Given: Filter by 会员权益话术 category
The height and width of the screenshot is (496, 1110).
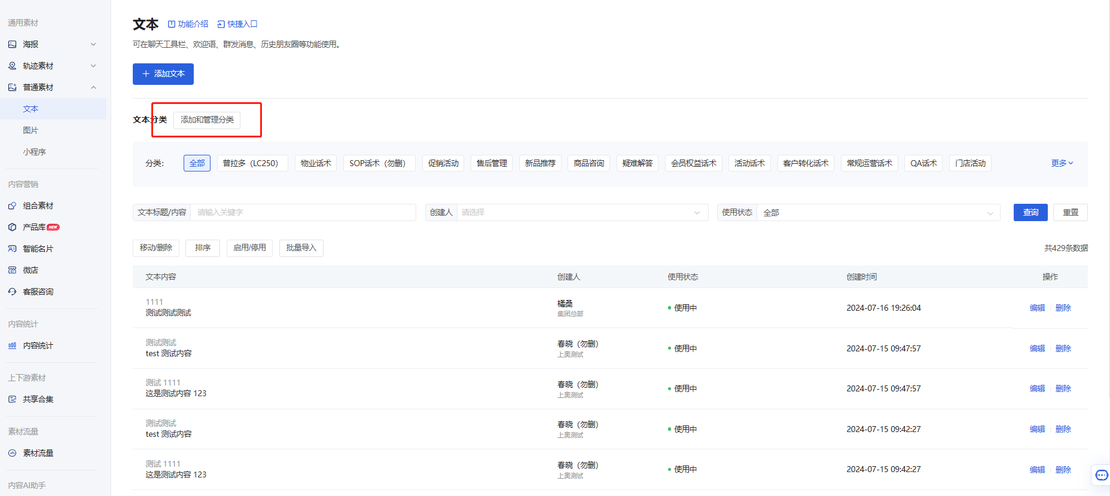Looking at the screenshot, I should coord(694,163).
